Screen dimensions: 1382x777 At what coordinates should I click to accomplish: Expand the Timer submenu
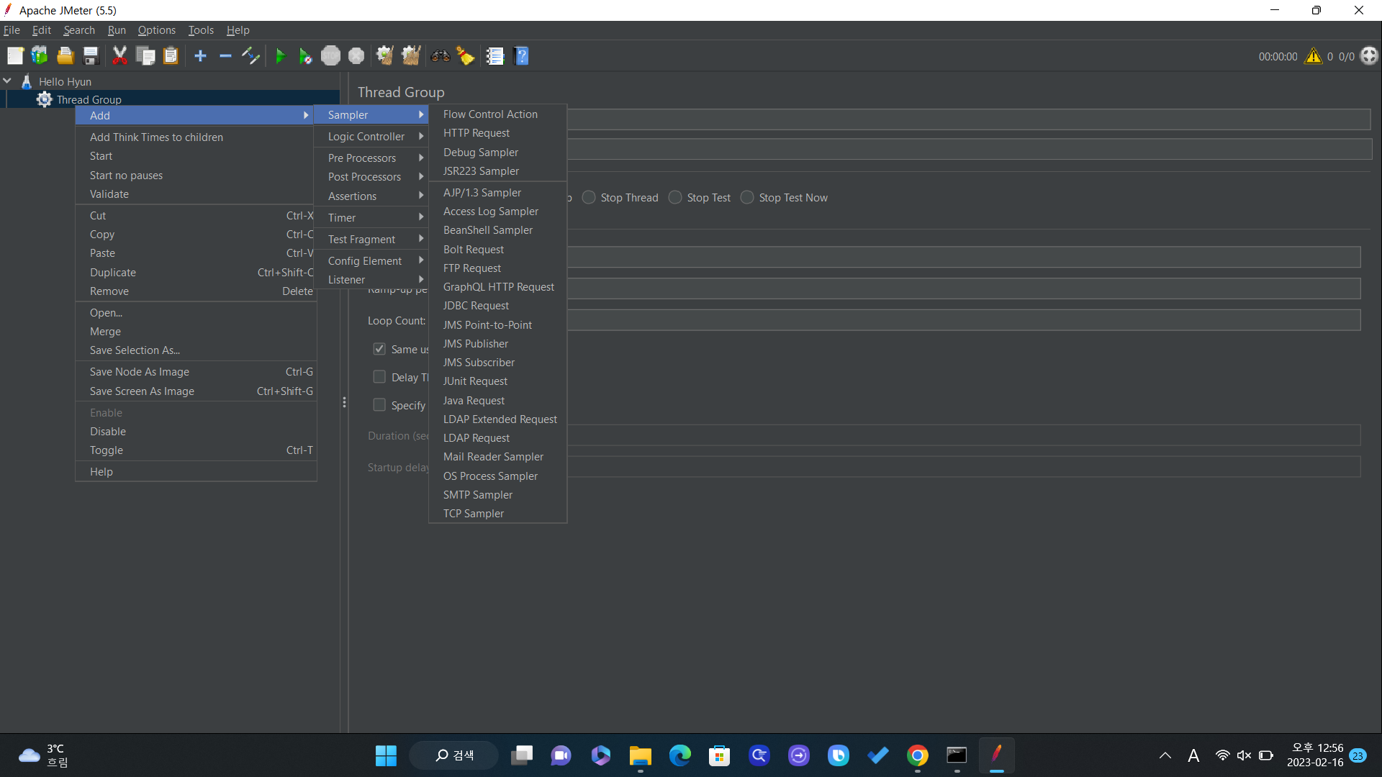pyautogui.click(x=371, y=218)
